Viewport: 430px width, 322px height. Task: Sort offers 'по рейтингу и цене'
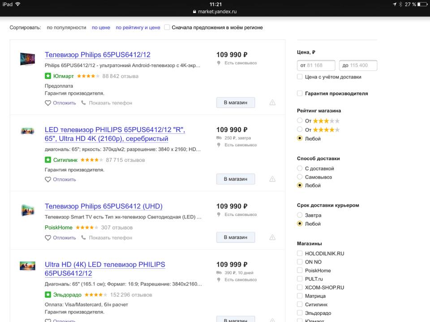[138, 27]
